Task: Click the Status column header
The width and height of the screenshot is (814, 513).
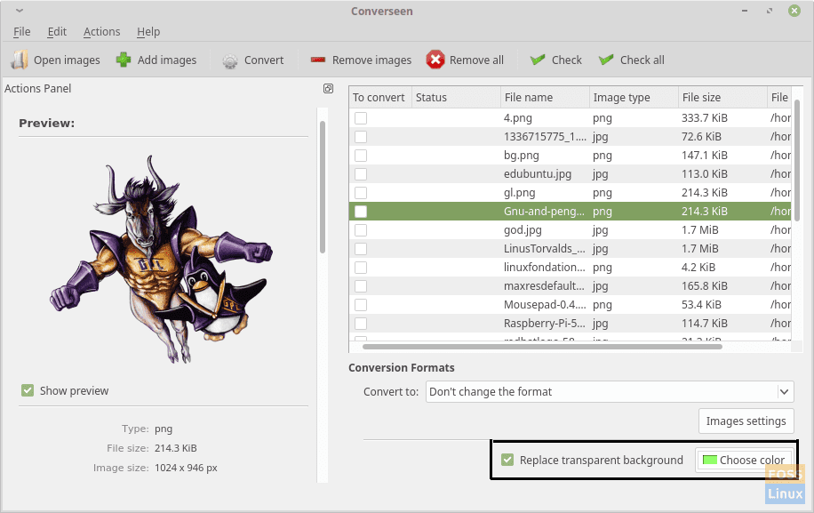Action: [456, 97]
